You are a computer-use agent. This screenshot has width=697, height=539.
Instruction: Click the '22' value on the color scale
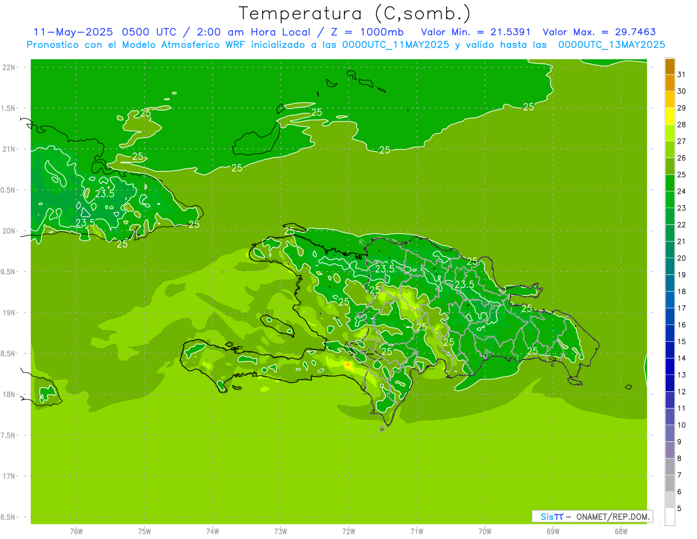click(682, 224)
